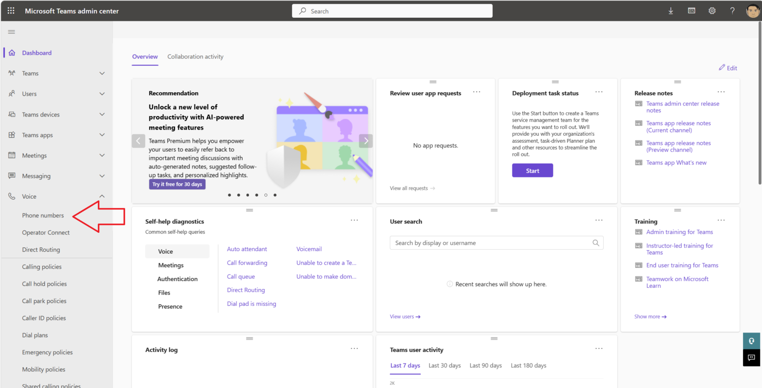Advance the recommendation carousel to next slide
This screenshot has width=762, height=388.
pyautogui.click(x=366, y=141)
